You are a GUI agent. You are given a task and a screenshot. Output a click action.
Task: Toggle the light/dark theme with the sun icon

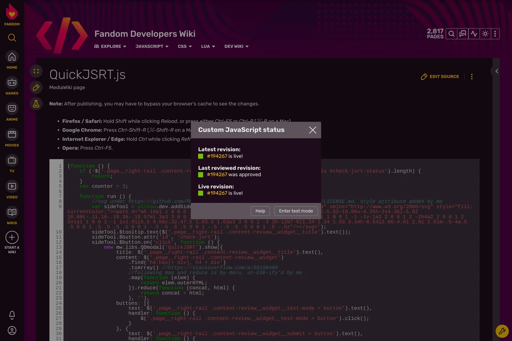click(485, 33)
